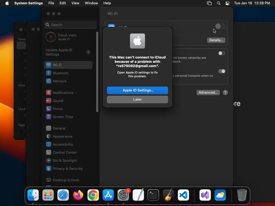Select Bluetooth icon in sidebar
This screenshot has height=206, width=275.
click(49, 73)
